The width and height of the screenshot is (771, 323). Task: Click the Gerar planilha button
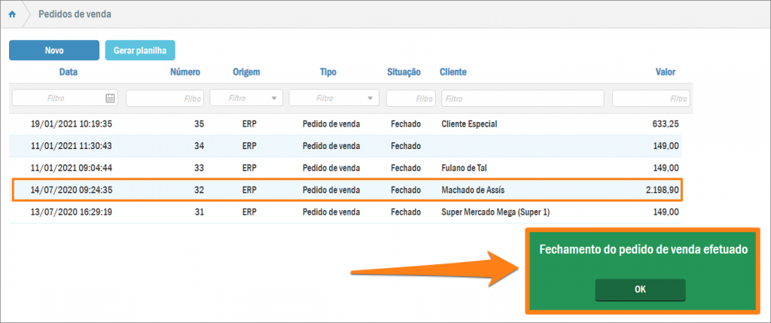[140, 50]
